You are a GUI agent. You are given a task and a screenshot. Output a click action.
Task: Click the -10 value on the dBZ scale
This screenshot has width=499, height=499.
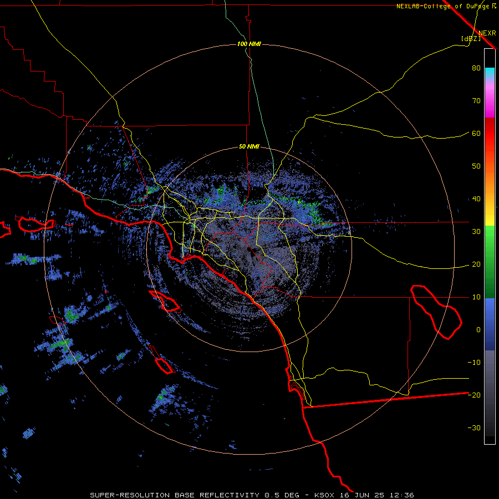(x=474, y=363)
